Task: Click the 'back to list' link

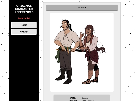Action: point(24,18)
